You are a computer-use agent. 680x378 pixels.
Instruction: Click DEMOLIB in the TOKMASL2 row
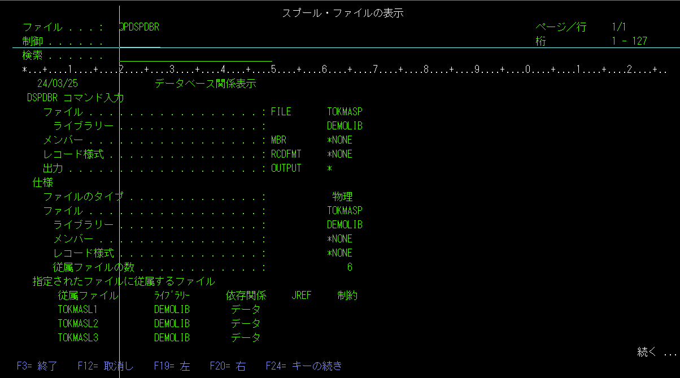pyautogui.click(x=172, y=324)
